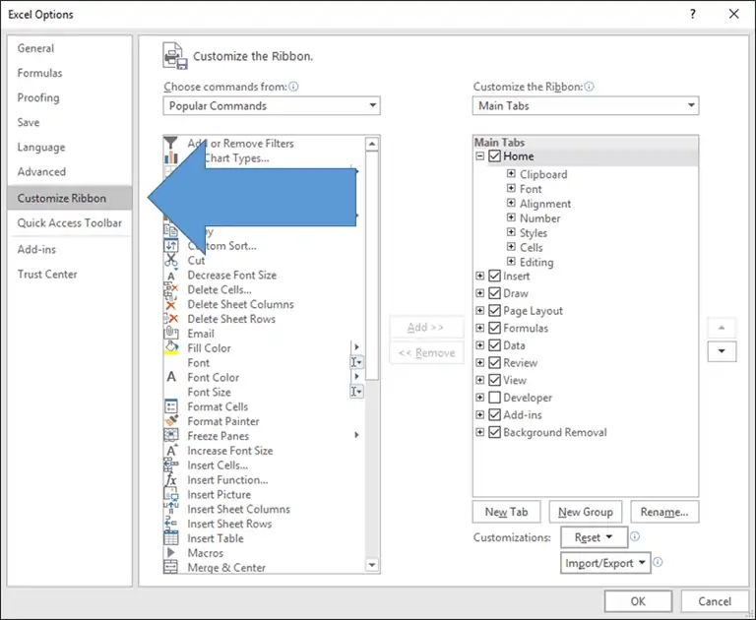The image size is (756, 620).
Task: Uncheck the Draw tab checkbox
Action: coord(495,293)
